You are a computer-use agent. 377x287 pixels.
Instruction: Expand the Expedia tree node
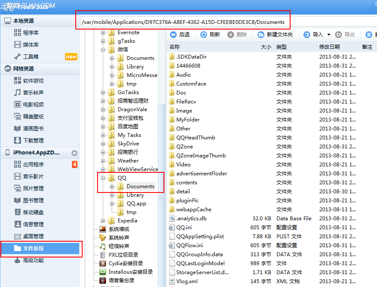(103, 221)
